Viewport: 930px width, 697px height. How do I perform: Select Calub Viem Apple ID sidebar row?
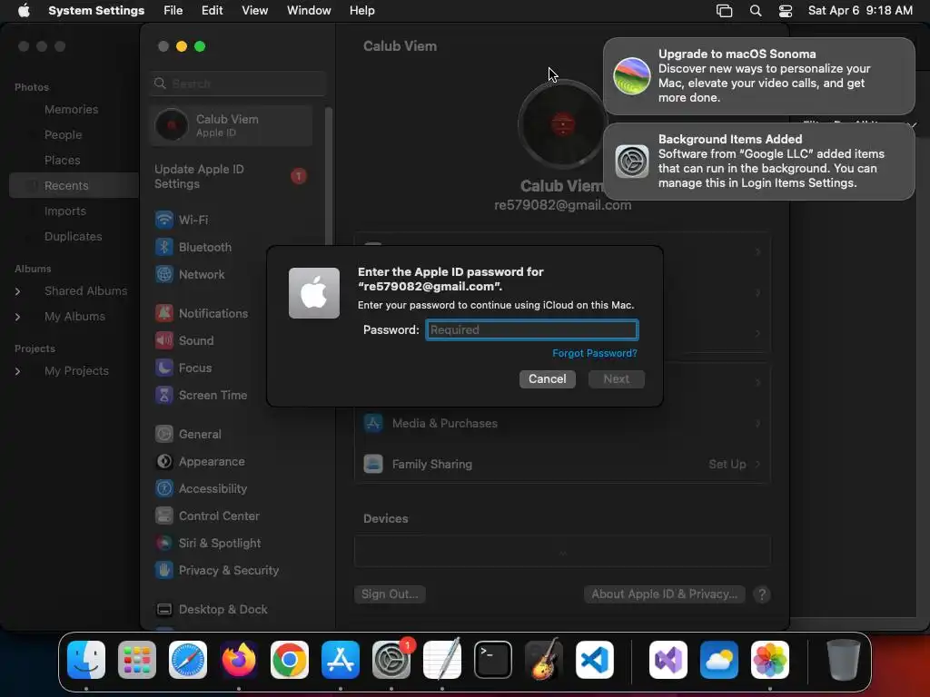(232, 125)
